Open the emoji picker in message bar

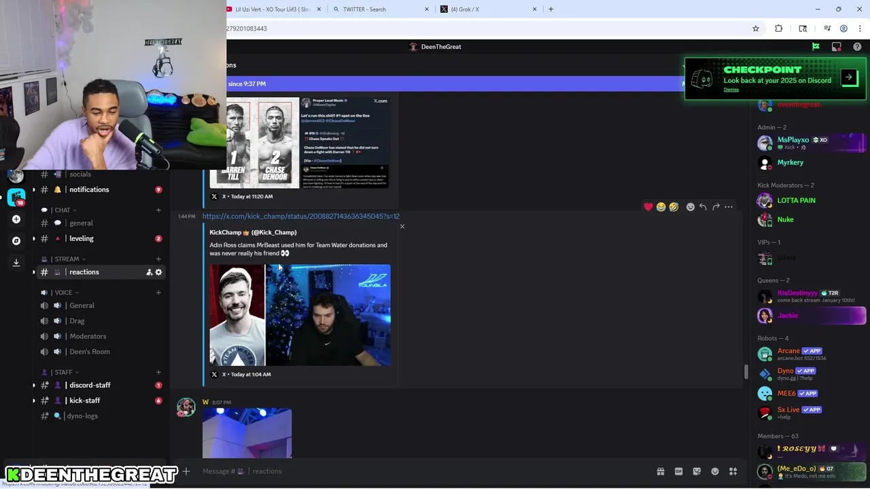[x=715, y=471]
